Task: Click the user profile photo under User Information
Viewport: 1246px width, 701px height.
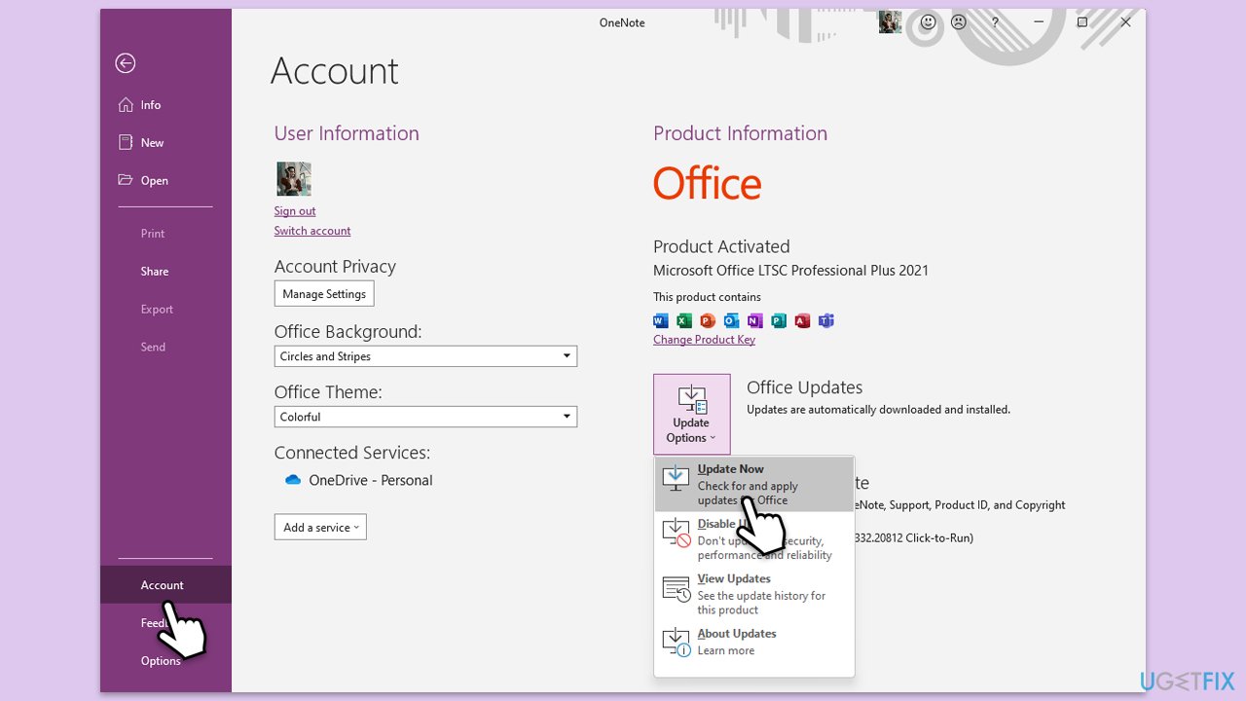Action: click(293, 179)
